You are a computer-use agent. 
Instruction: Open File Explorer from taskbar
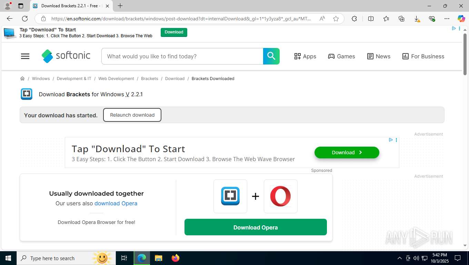158,258
